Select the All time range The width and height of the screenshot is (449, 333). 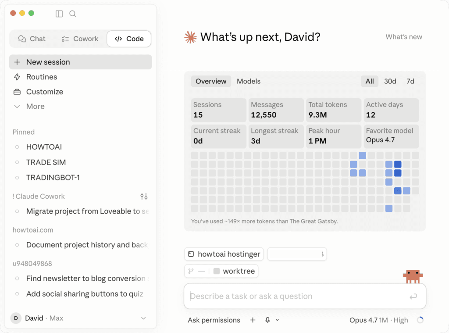click(369, 82)
